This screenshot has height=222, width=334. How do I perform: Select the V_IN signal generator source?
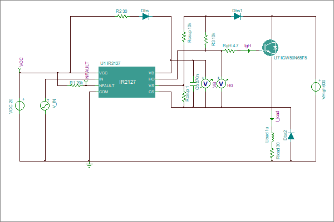click(x=45, y=105)
